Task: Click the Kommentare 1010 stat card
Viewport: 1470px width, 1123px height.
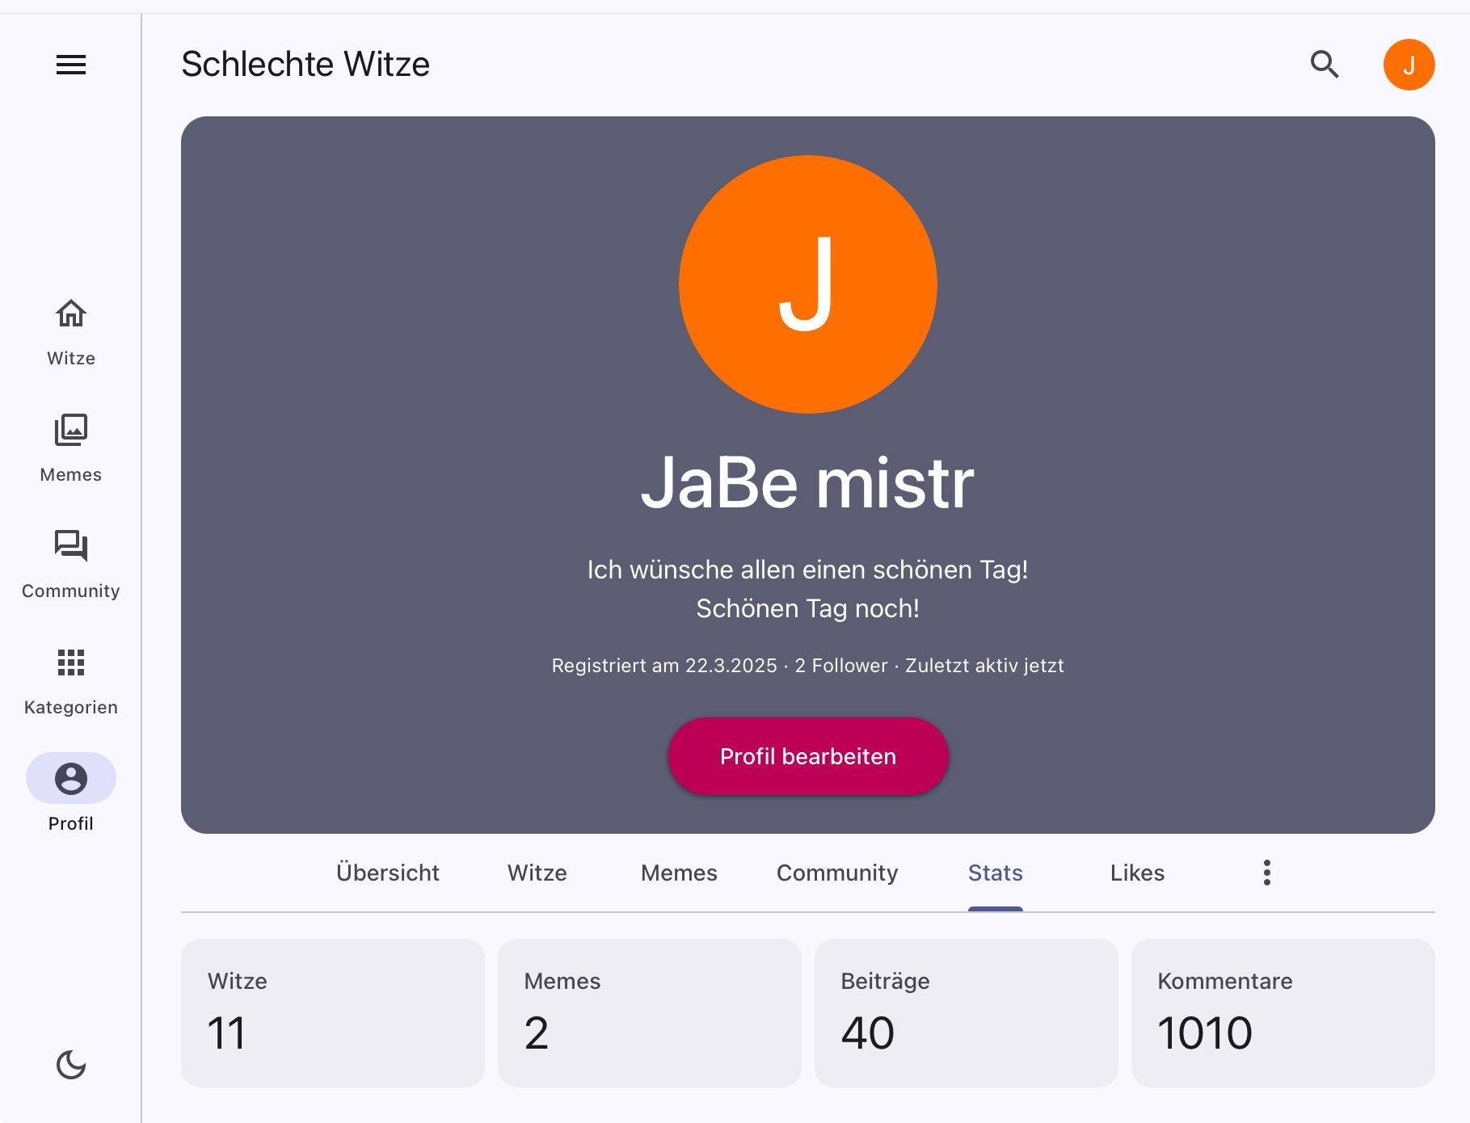Action: tap(1283, 1012)
